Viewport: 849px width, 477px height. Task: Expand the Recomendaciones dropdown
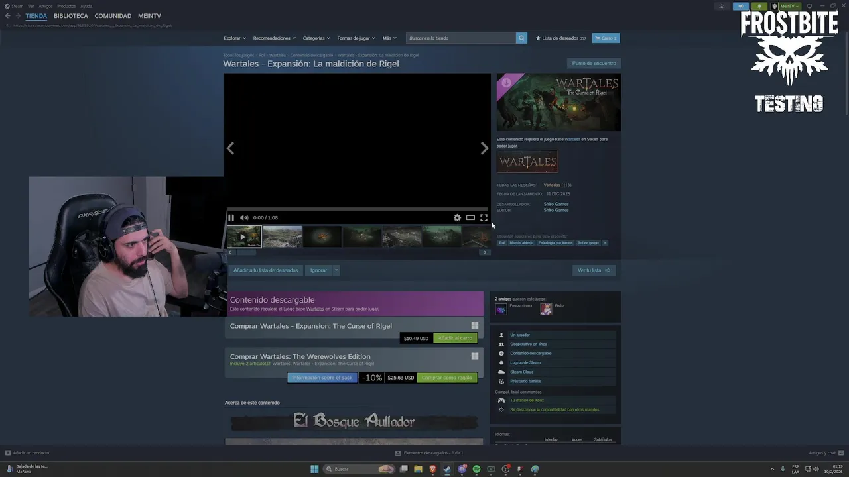pyautogui.click(x=275, y=38)
